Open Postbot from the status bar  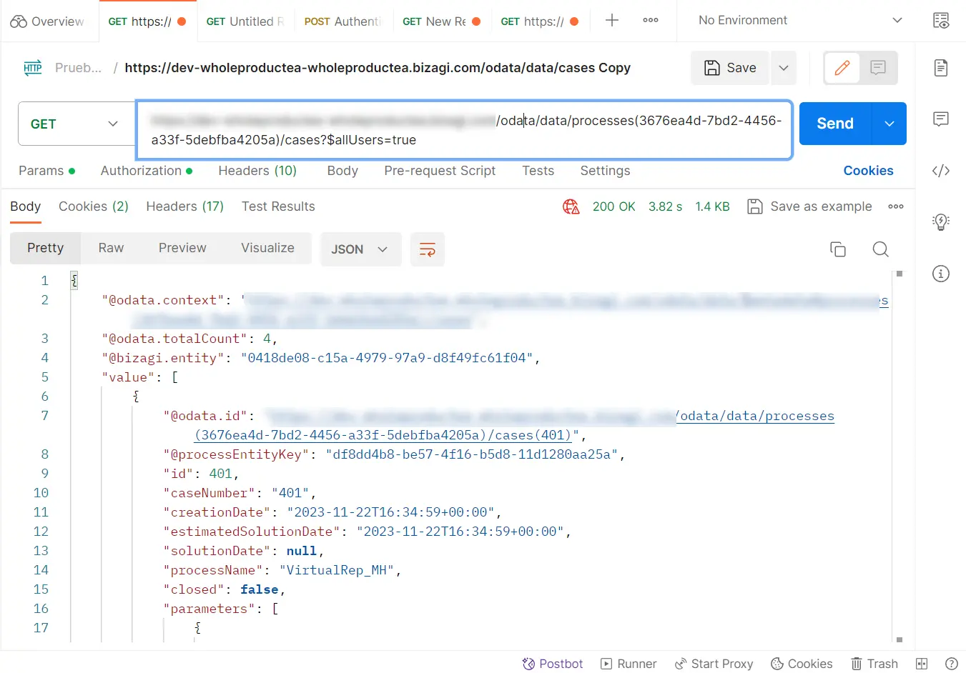tap(553, 664)
